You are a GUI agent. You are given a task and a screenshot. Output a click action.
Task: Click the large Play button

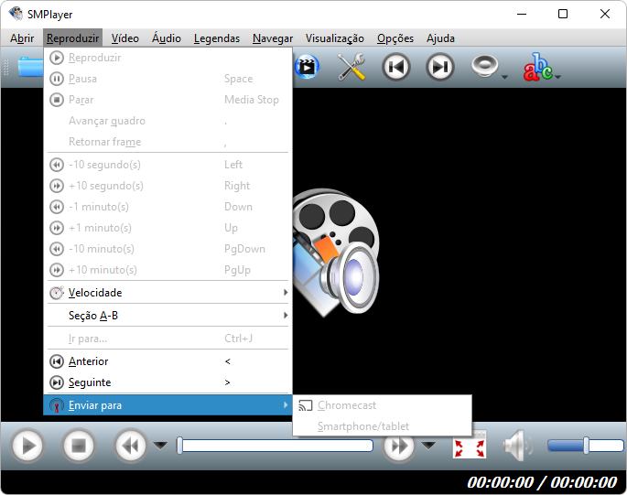[27, 446]
